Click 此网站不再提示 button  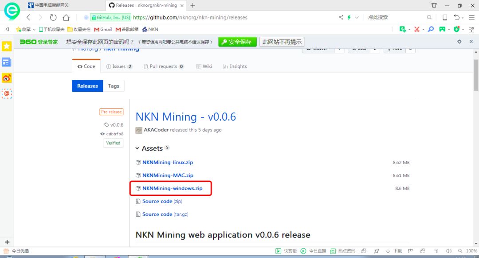(x=282, y=42)
